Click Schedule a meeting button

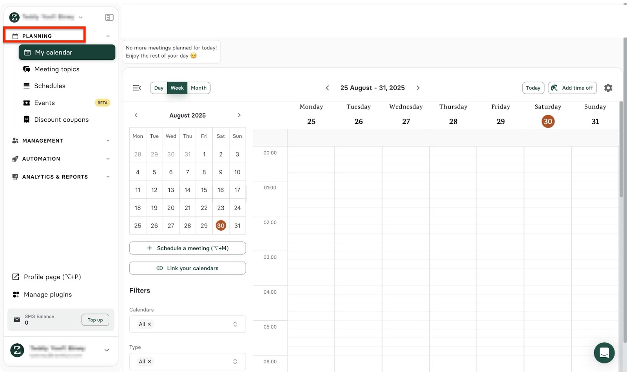pyautogui.click(x=188, y=248)
